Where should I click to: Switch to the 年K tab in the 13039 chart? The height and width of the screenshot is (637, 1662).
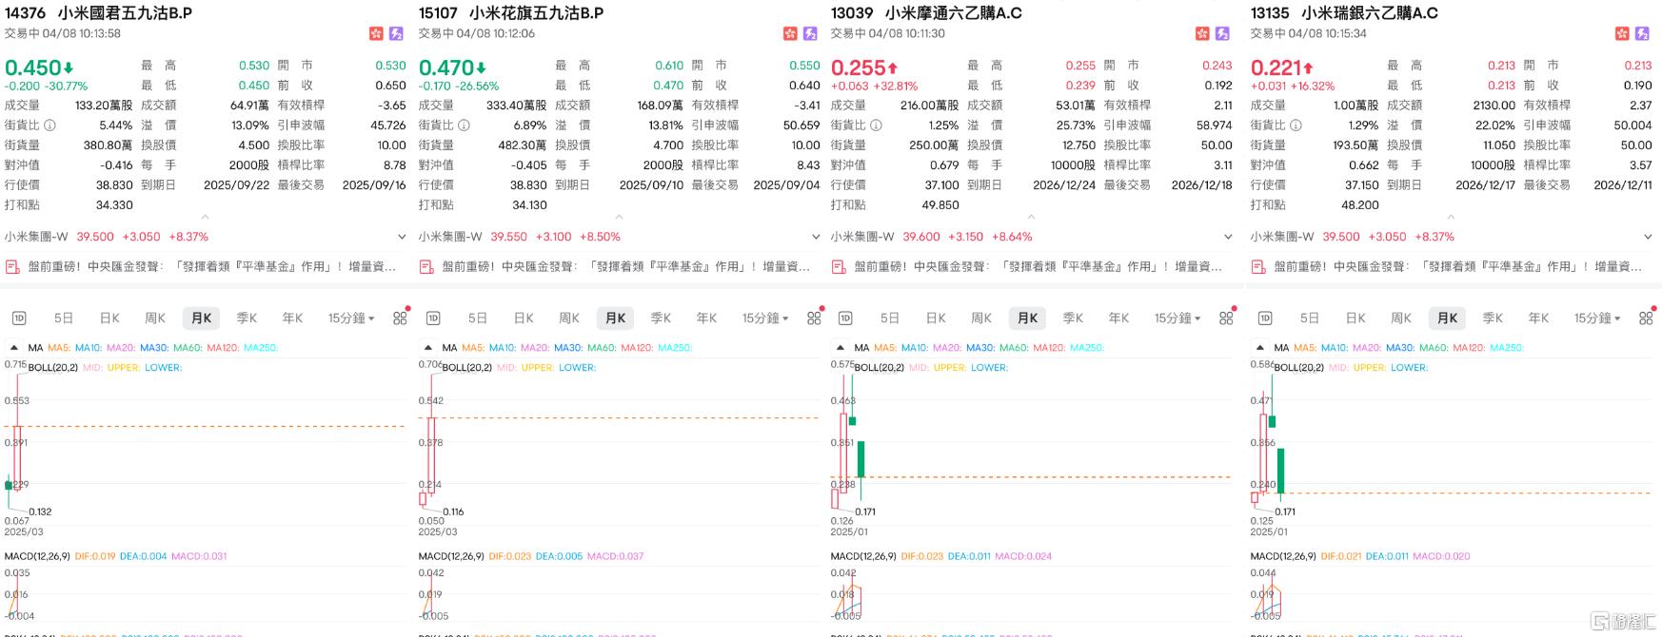(1118, 318)
